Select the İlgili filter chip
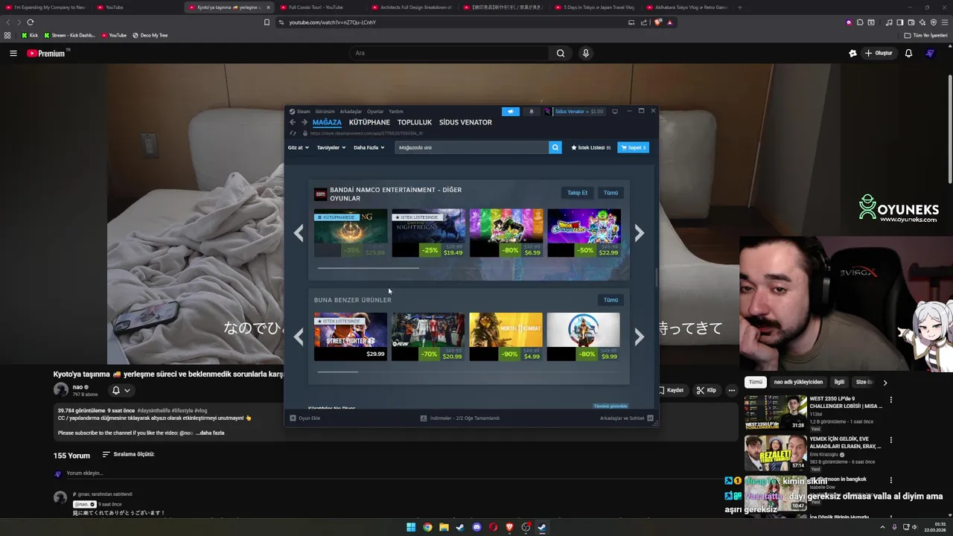Image resolution: width=953 pixels, height=536 pixels. point(839,382)
